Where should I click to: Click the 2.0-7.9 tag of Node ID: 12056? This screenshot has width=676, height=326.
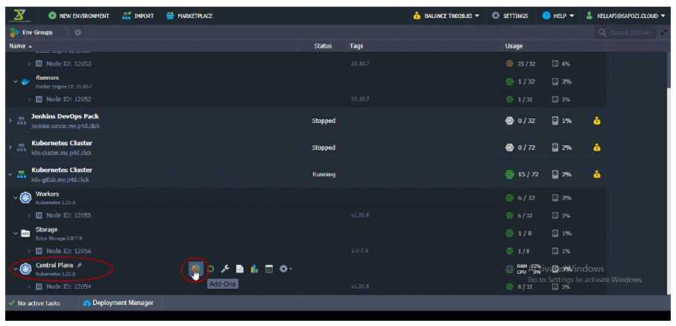(359, 251)
